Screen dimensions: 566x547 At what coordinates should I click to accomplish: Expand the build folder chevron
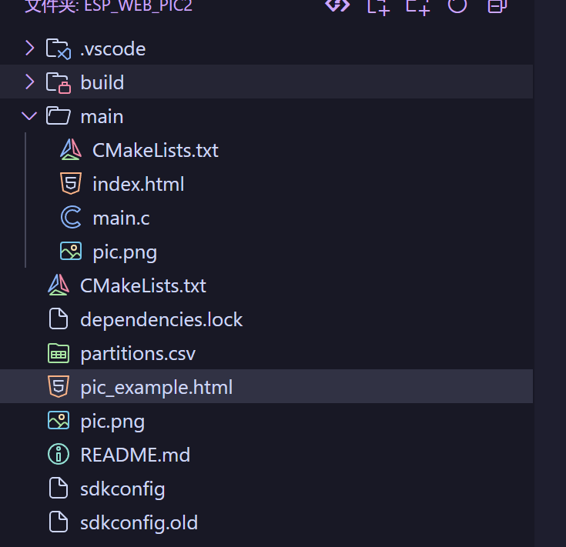tap(29, 82)
